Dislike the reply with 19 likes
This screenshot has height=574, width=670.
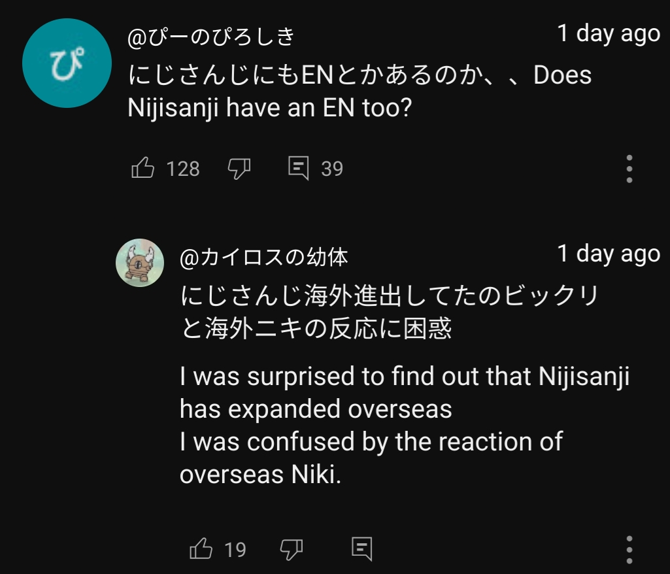(x=292, y=549)
